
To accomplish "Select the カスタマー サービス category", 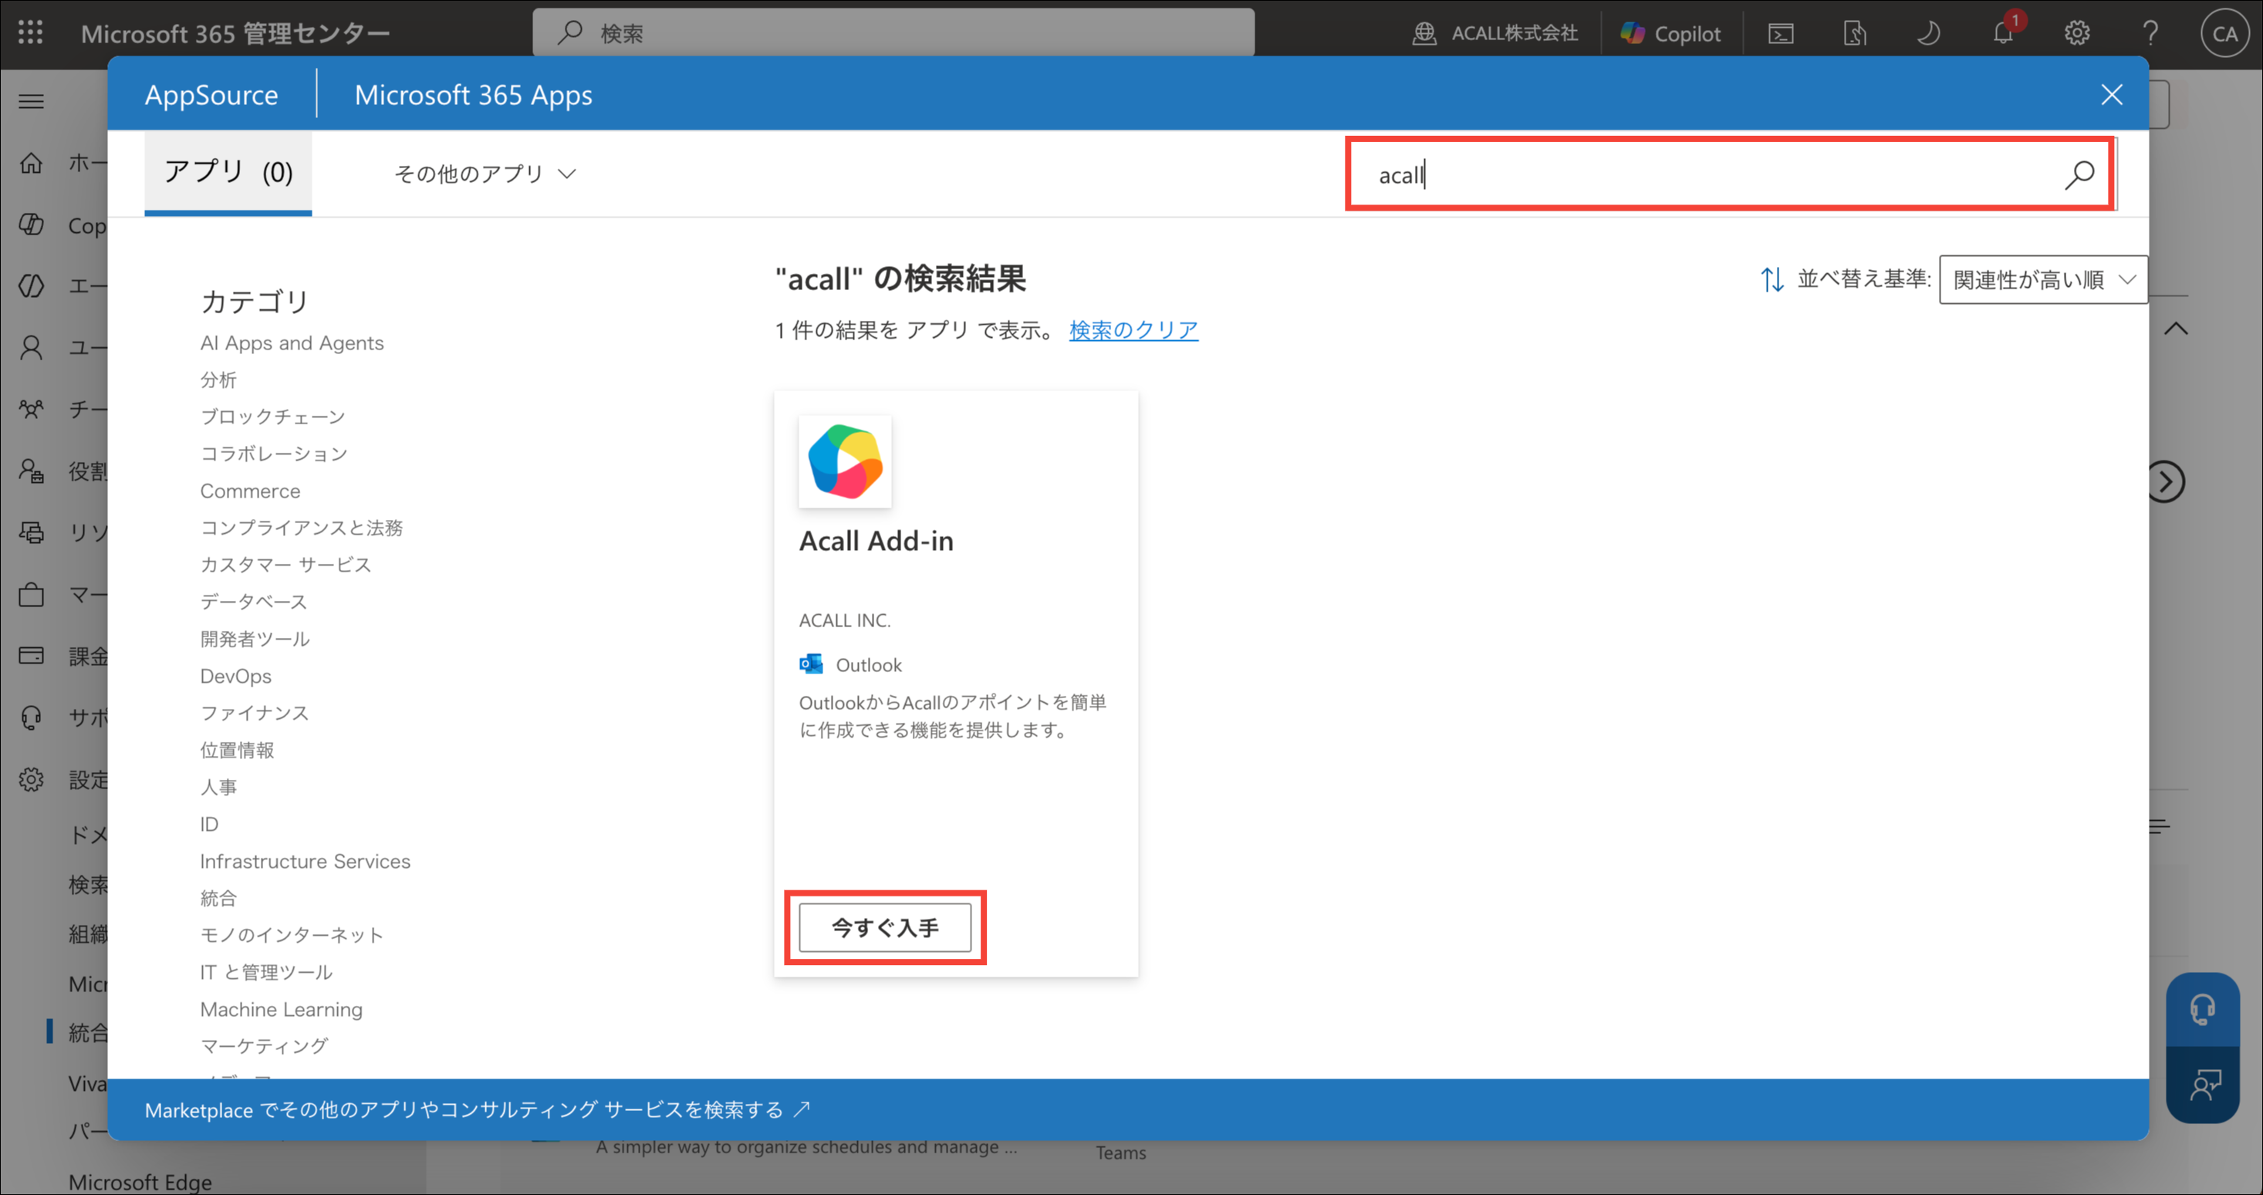I will 286,565.
